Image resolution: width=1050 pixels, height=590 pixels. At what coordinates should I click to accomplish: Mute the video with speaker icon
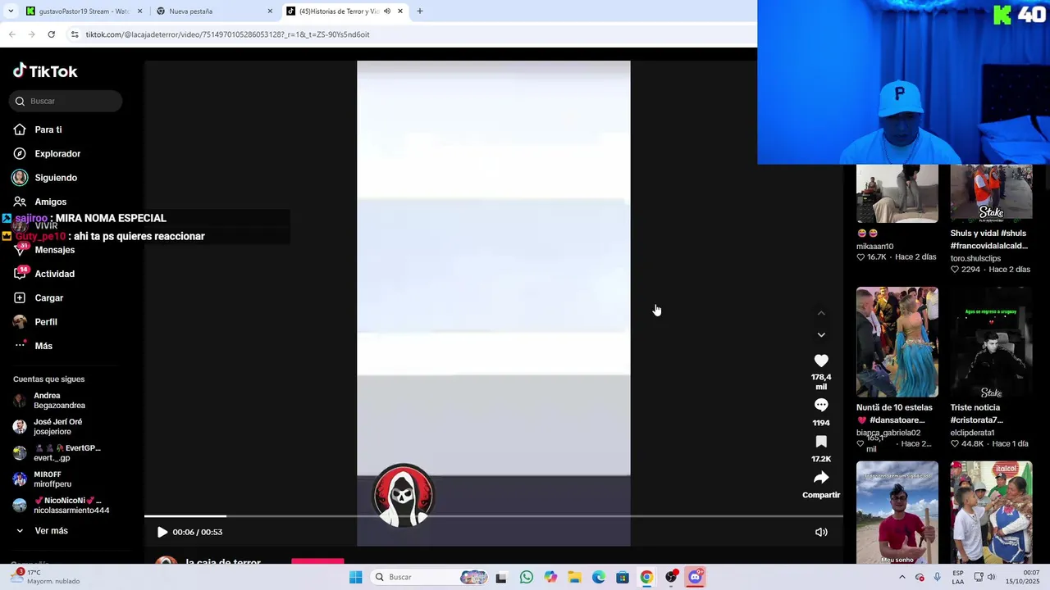821,532
